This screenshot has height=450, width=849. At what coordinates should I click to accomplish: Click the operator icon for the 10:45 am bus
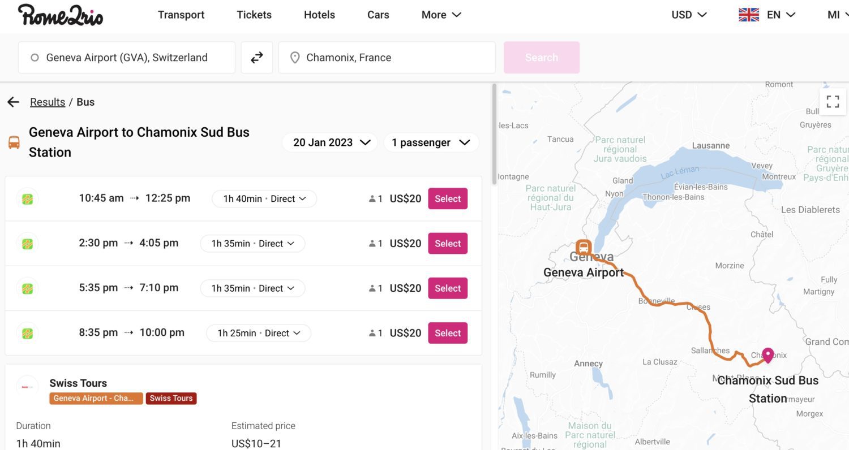(x=27, y=199)
